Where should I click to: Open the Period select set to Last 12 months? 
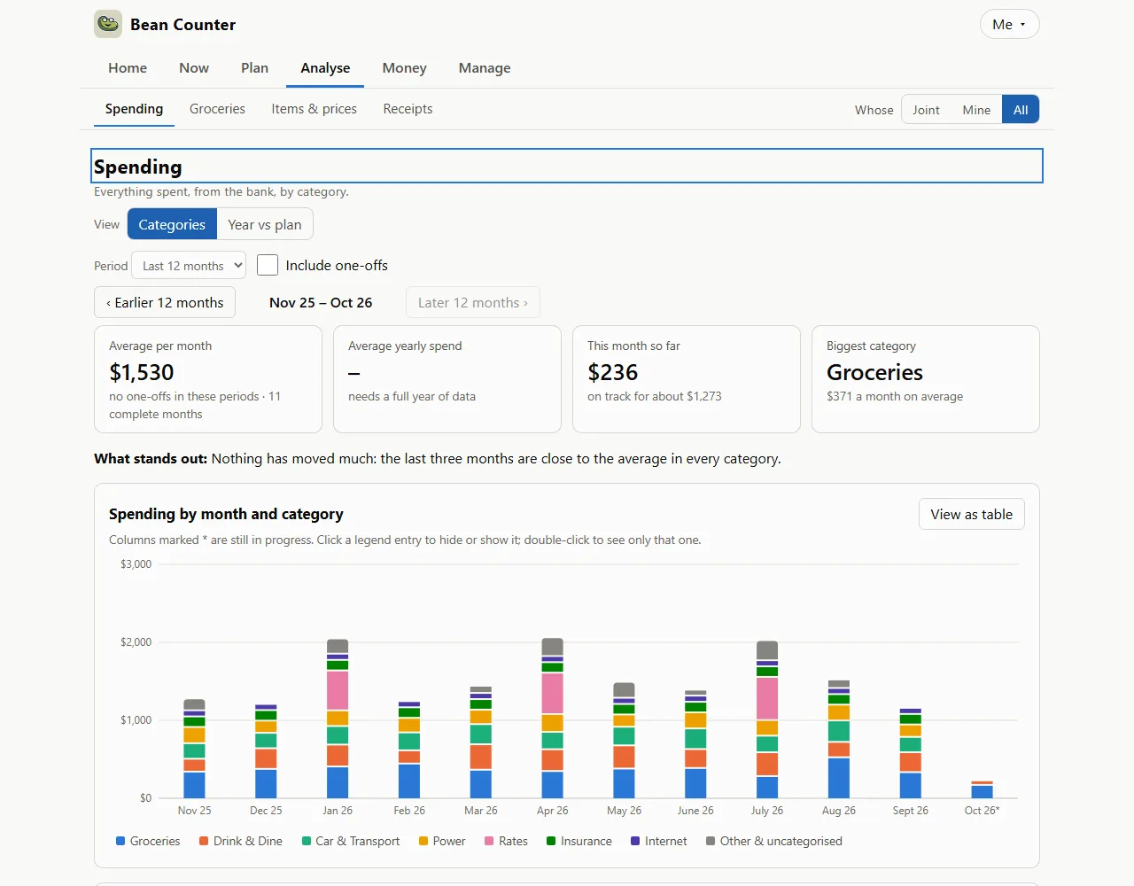[x=189, y=266]
